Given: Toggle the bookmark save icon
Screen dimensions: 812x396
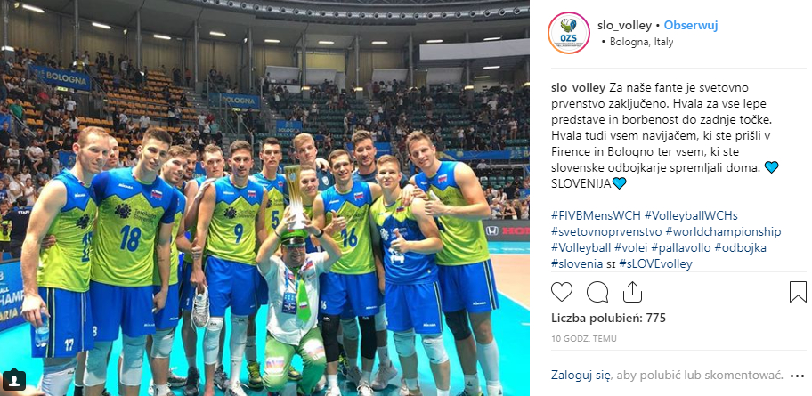Looking at the screenshot, I should [x=798, y=292].
